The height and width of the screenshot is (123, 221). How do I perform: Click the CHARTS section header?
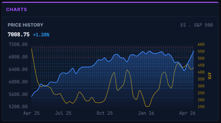pyautogui.click(x=17, y=10)
